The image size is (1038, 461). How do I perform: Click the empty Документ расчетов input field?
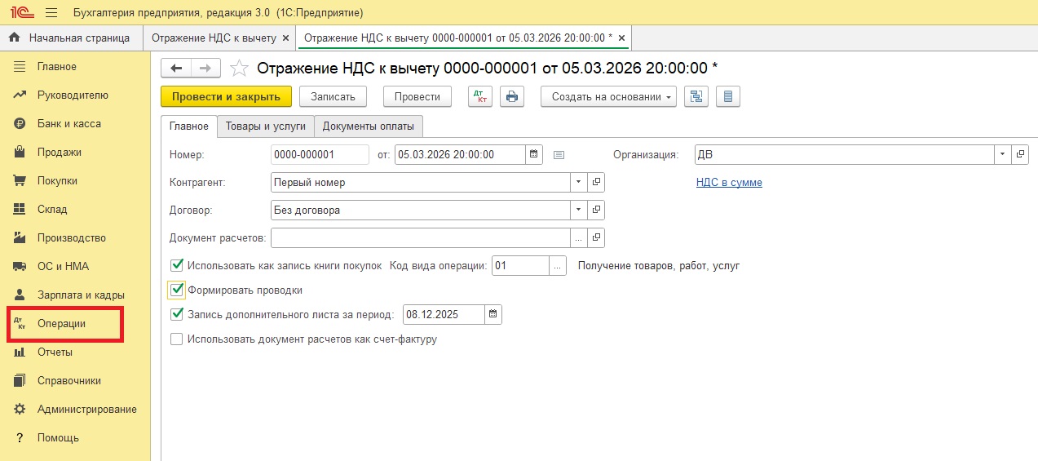coord(420,237)
